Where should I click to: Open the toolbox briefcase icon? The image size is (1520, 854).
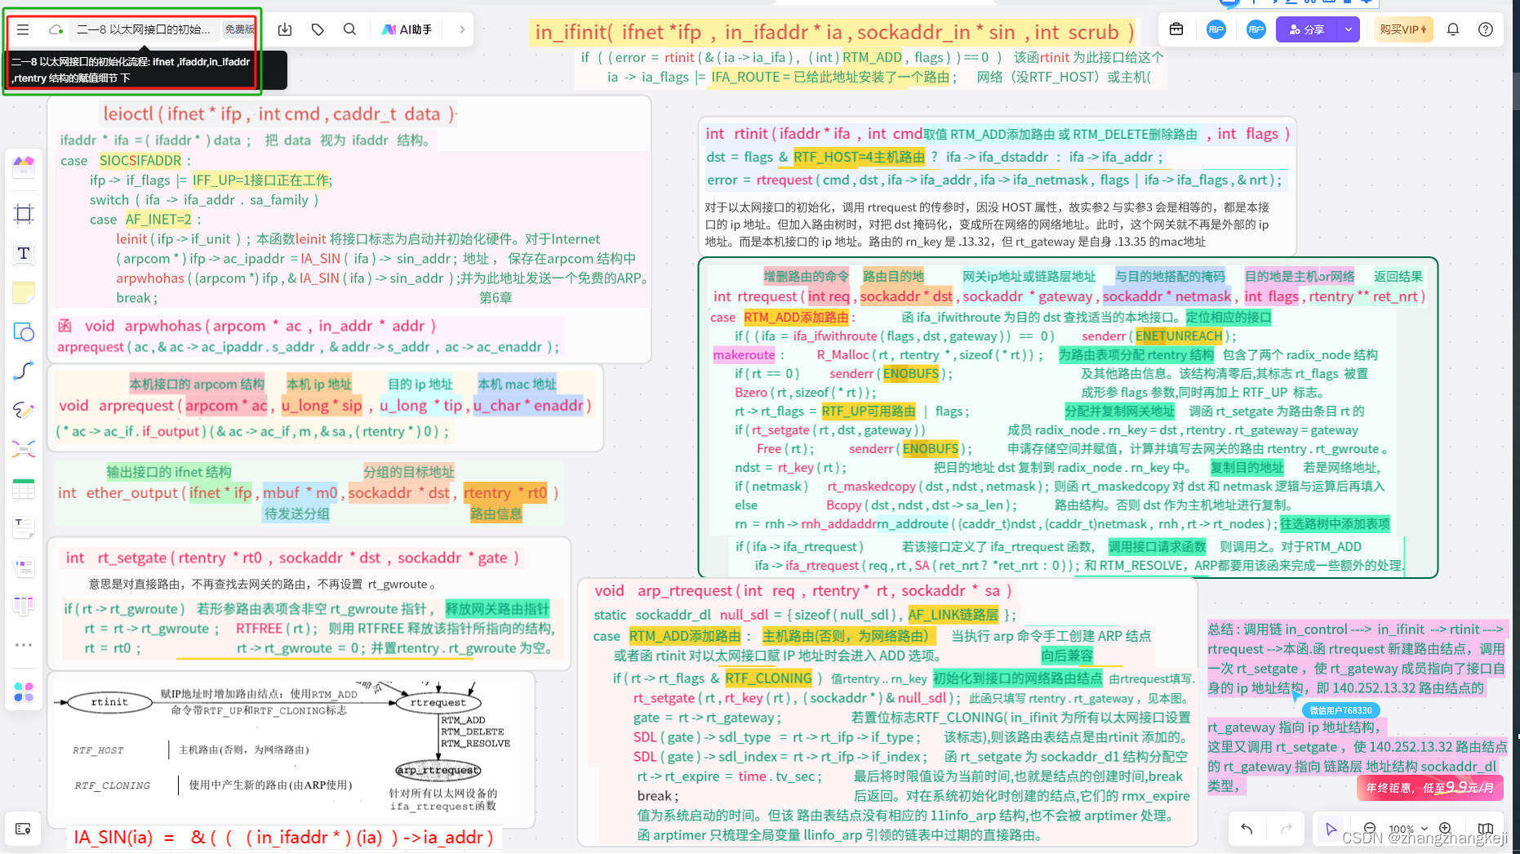tap(1176, 29)
